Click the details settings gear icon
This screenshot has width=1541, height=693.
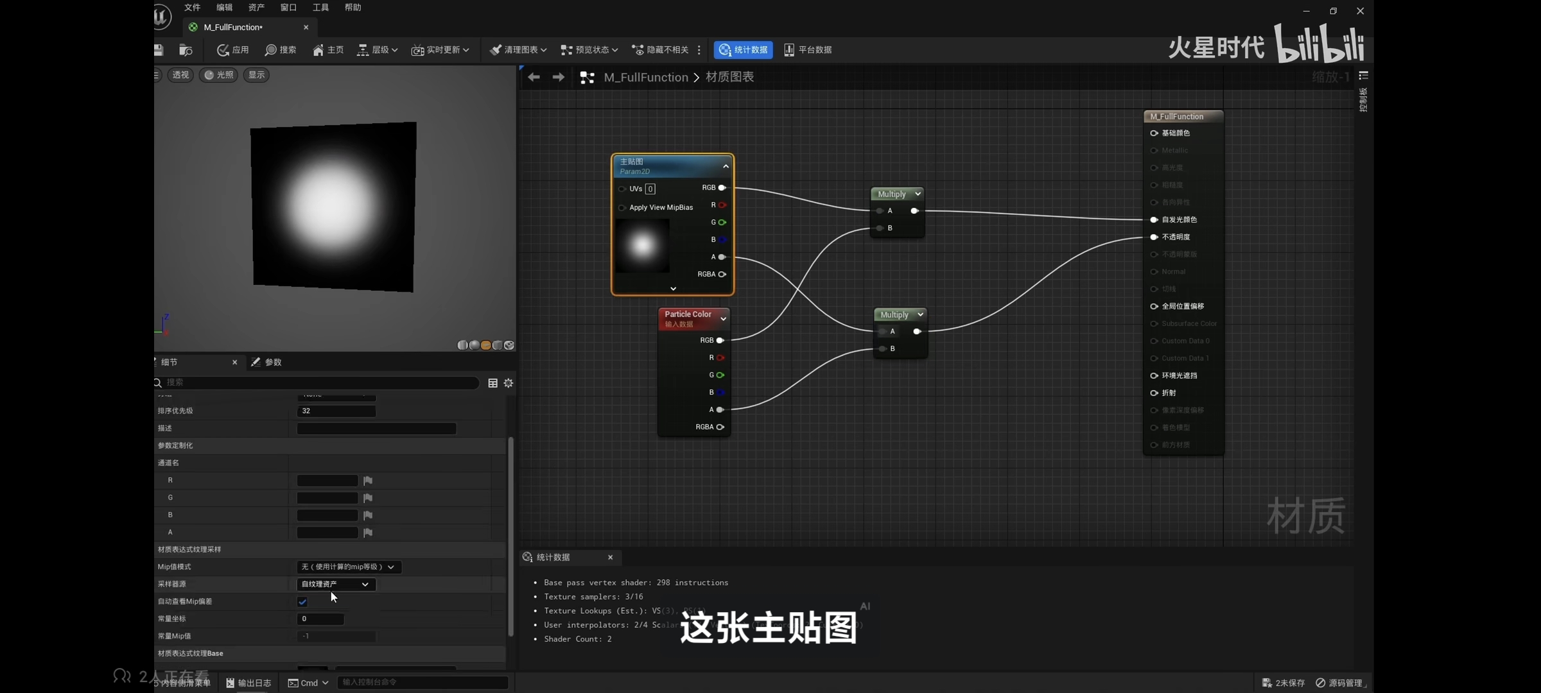(509, 383)
